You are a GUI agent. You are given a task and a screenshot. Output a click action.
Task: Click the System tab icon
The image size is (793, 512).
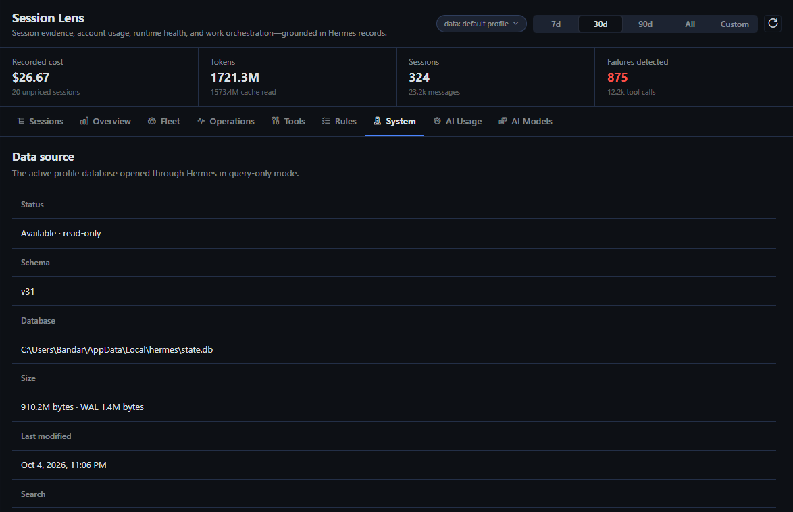point(378,120)
